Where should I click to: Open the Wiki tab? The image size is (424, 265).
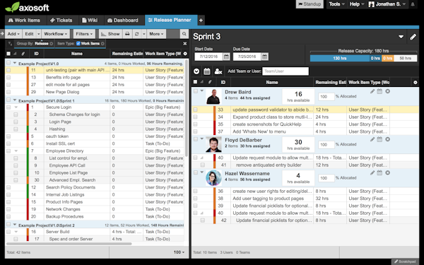click(x=90, y=20)
